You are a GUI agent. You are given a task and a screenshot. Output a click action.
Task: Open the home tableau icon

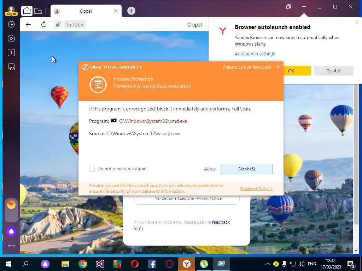click(27, 11)
